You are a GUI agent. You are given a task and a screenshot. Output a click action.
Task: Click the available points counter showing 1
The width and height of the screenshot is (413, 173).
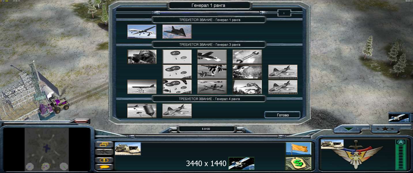tap(284, 13)
